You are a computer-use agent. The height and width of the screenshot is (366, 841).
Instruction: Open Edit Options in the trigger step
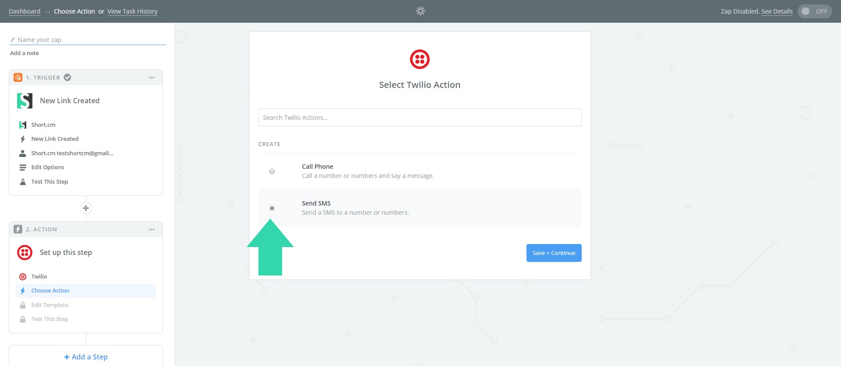pos(47,167)
